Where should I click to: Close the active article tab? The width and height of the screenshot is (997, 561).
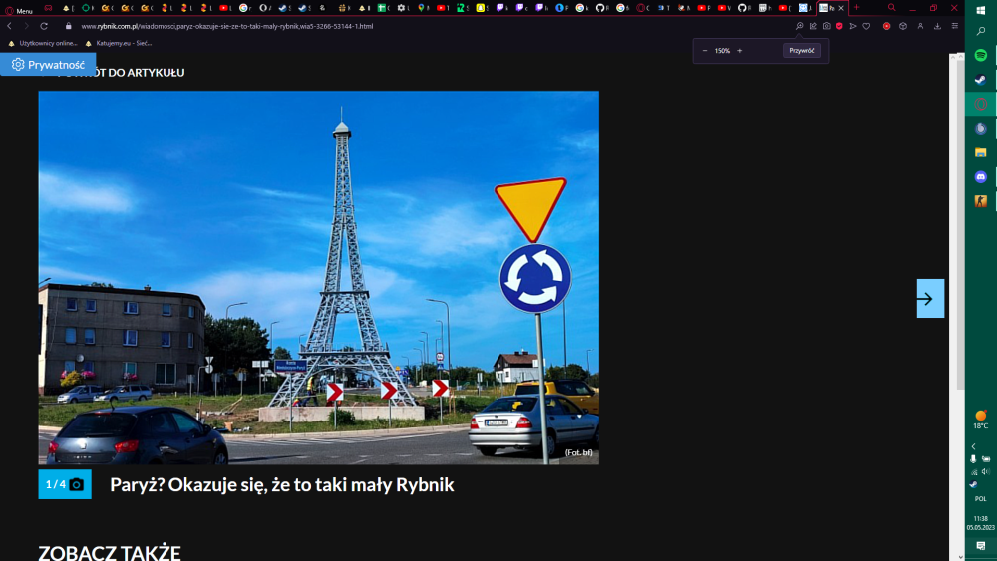[x=841, y=8]
